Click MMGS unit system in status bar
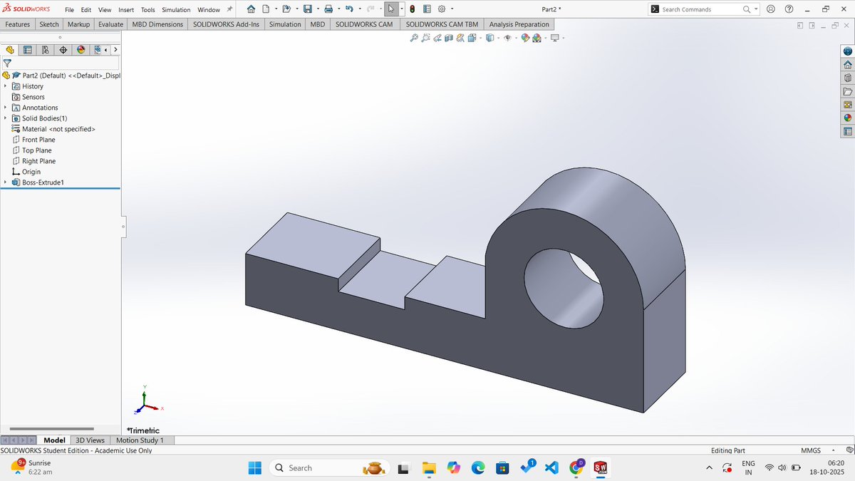Screen dimensions: 855x481 811,450
